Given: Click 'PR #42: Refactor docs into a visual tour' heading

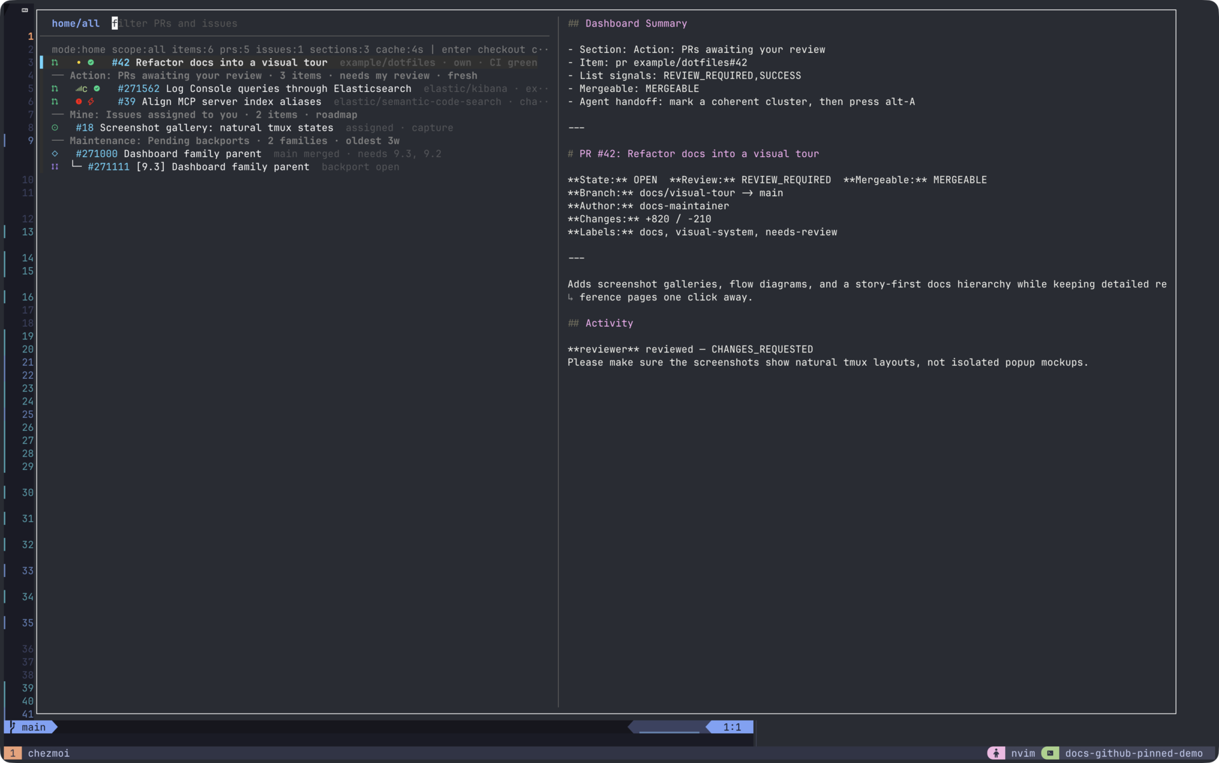Looking at the screenshot, I should (x=699, y=154).
